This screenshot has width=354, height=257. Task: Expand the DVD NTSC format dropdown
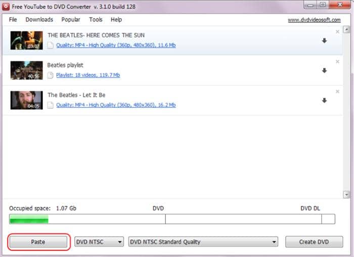point(99,242)
